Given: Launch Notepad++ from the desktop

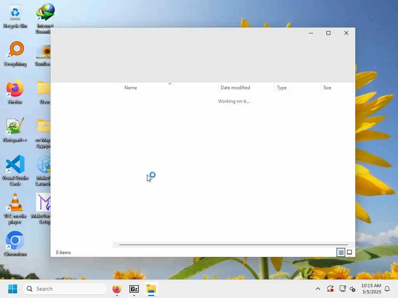Looking at the screenshot, I should [x=15, y=130].
